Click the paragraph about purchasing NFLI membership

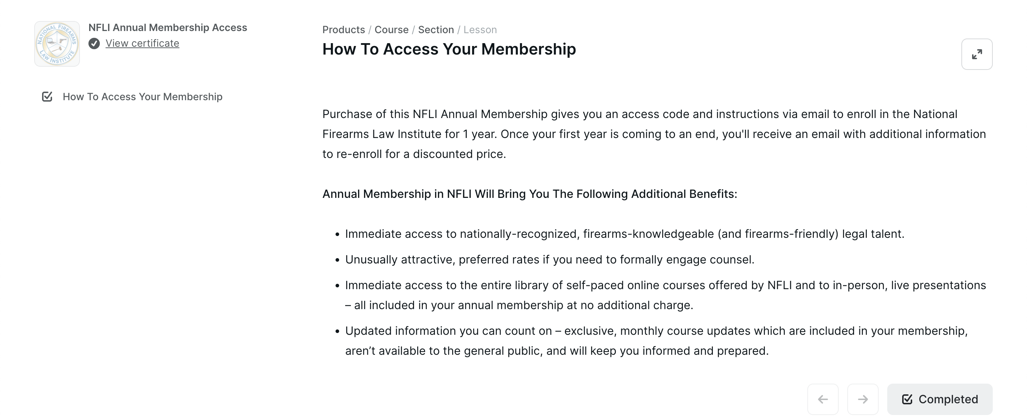[654, 134]
